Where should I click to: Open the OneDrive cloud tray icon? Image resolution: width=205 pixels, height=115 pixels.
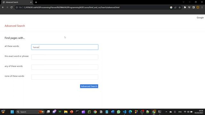tap(171, 112)
